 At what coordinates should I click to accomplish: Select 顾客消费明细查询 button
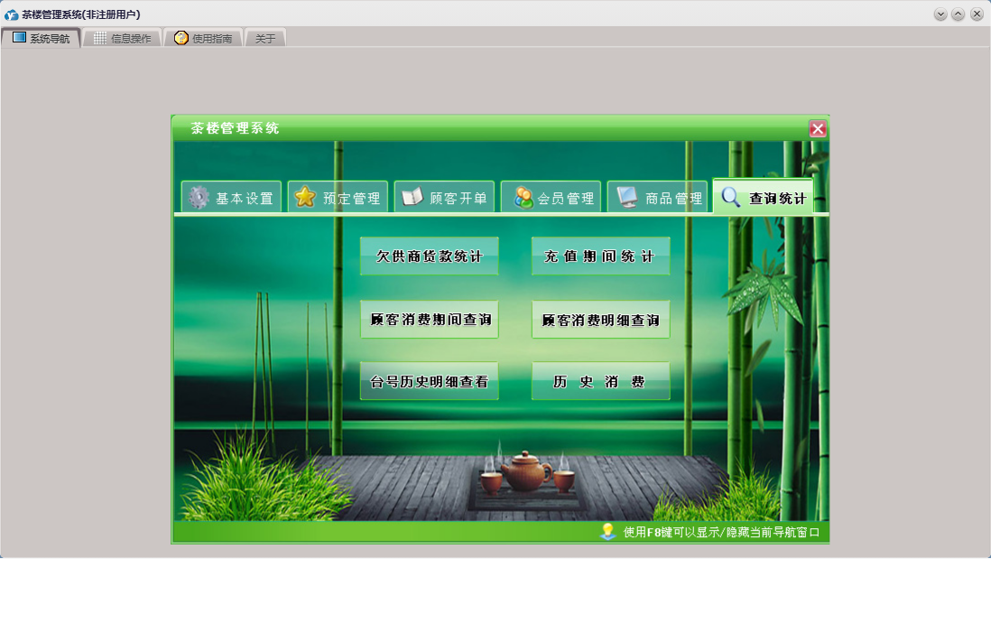pyautogui.click(x=600, y=320)
